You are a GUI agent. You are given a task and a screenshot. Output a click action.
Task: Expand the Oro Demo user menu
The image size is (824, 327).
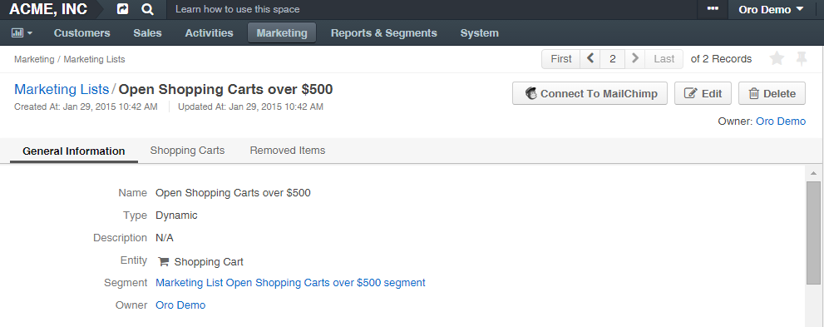pyautogui.click(x=771, y=9)
